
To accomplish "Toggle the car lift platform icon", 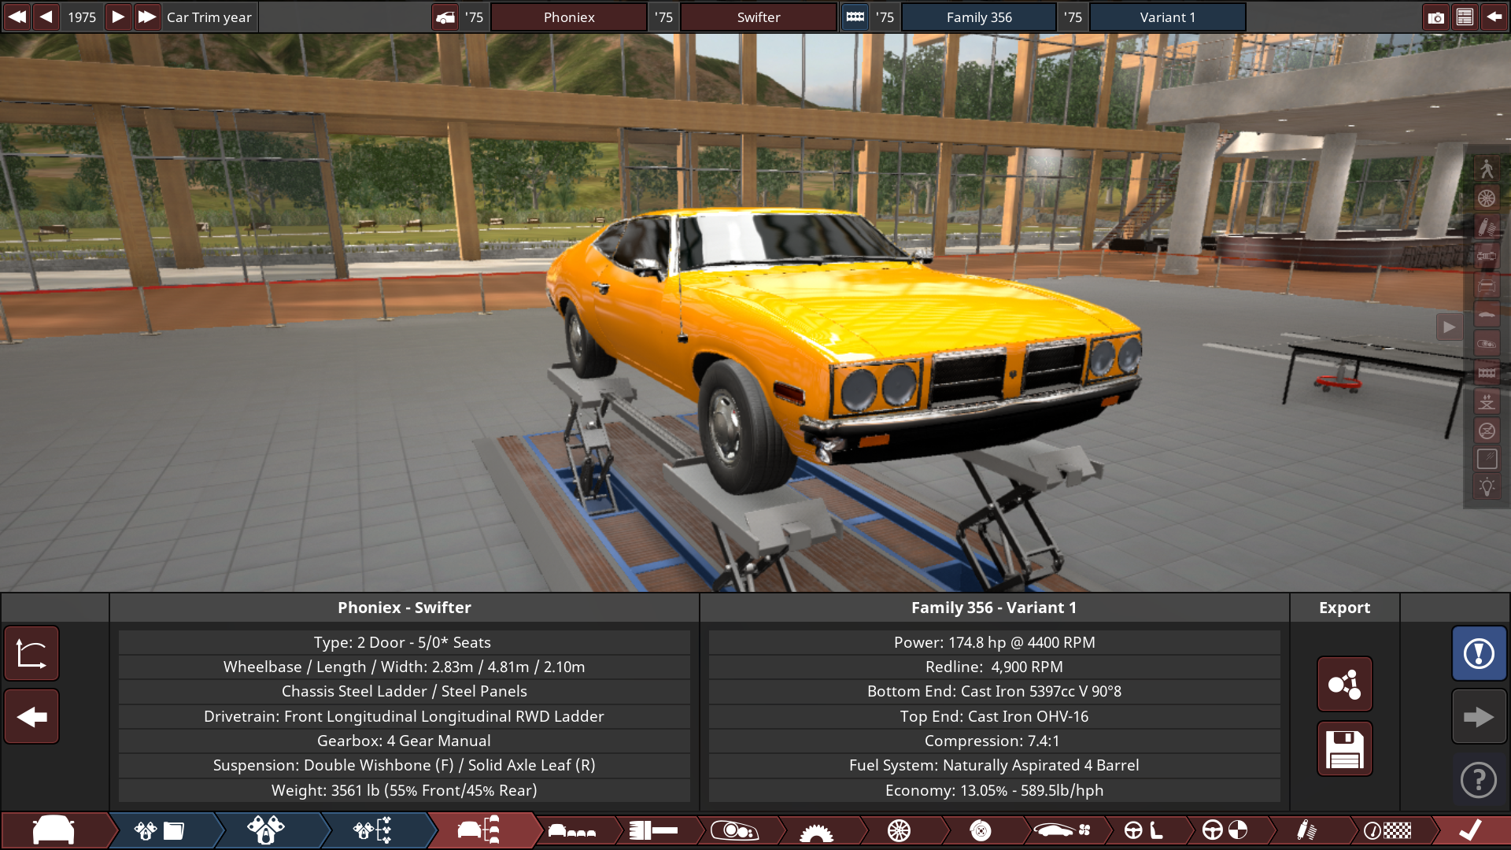I will [1487, 401].
